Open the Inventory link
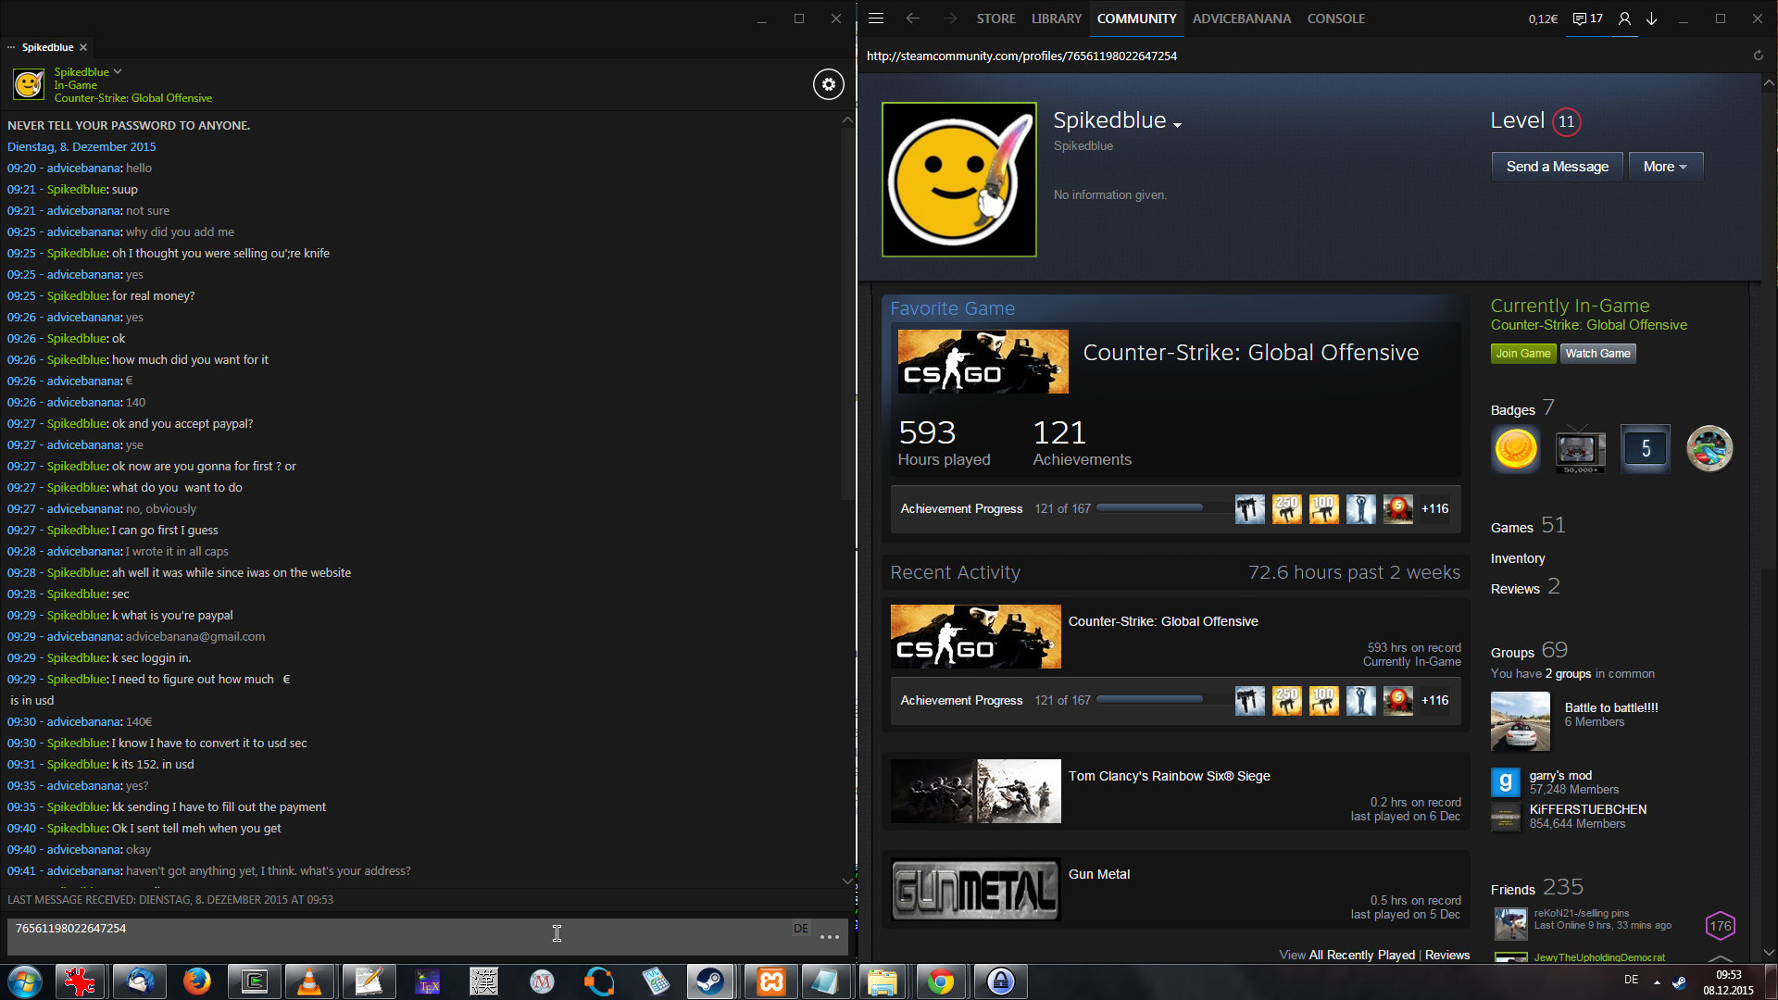 point(1517,558)
